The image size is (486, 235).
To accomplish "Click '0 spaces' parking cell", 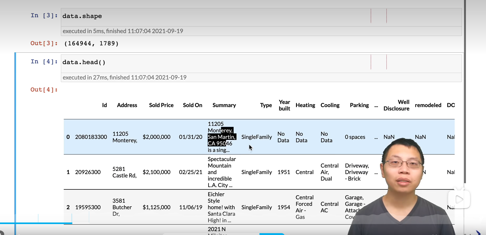I will (355, 137).
